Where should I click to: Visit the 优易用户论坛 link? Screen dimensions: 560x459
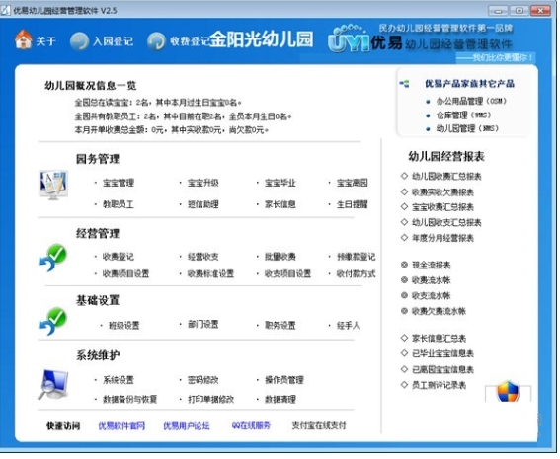tap(187, 426)
